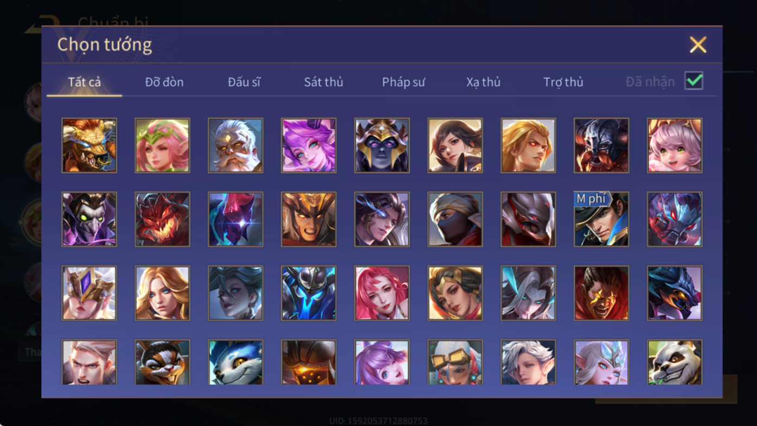Choose the raccoon hero portrait

(x=162, y=362)
